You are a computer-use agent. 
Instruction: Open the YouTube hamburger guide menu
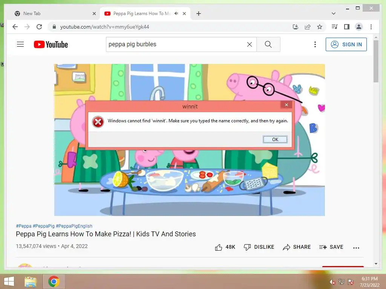(20, 44)
